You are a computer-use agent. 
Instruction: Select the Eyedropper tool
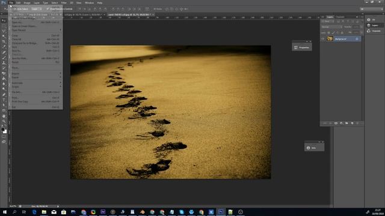pyautogui.click(x=4, y=47)
